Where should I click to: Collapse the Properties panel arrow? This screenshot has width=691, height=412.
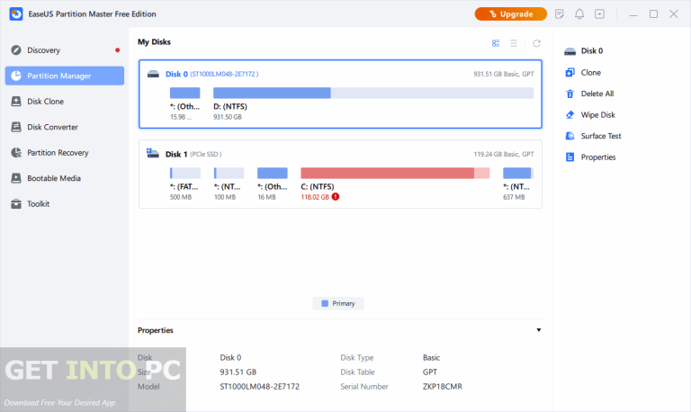539,330
